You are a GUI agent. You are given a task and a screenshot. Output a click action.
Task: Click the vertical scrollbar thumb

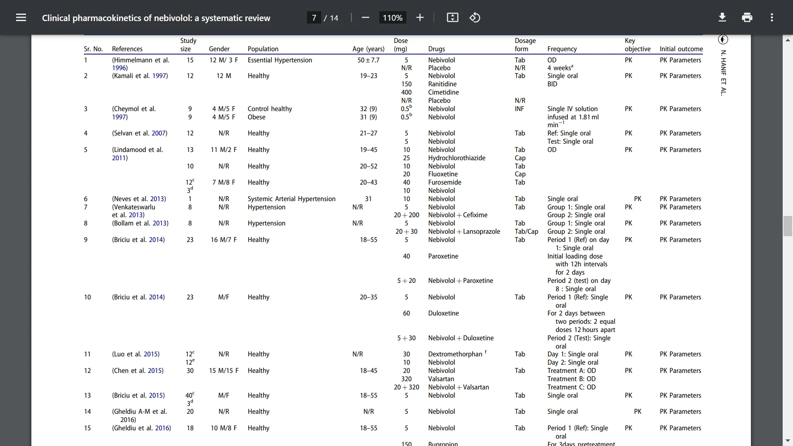788,226
